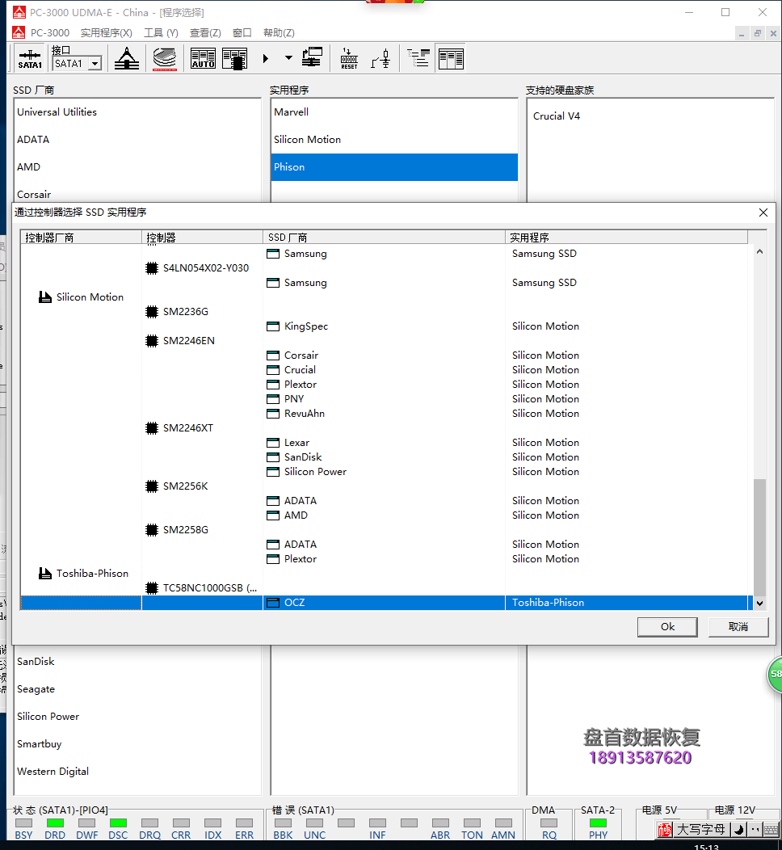Image resolution: width=782 pixels, height=850 pixels.
Task: Click the KingSpec drive icon
Action: [x=273, y=326]
